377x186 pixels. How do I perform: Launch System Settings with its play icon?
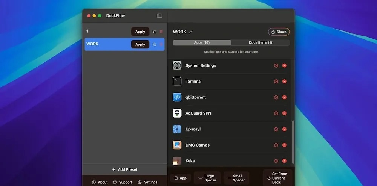276,65
